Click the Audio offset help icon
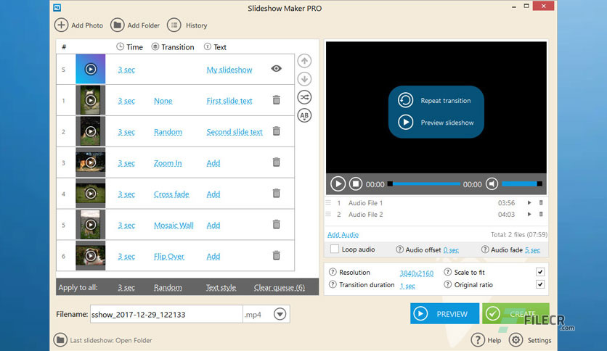The image size is (607, 351). tap(399, 249)
